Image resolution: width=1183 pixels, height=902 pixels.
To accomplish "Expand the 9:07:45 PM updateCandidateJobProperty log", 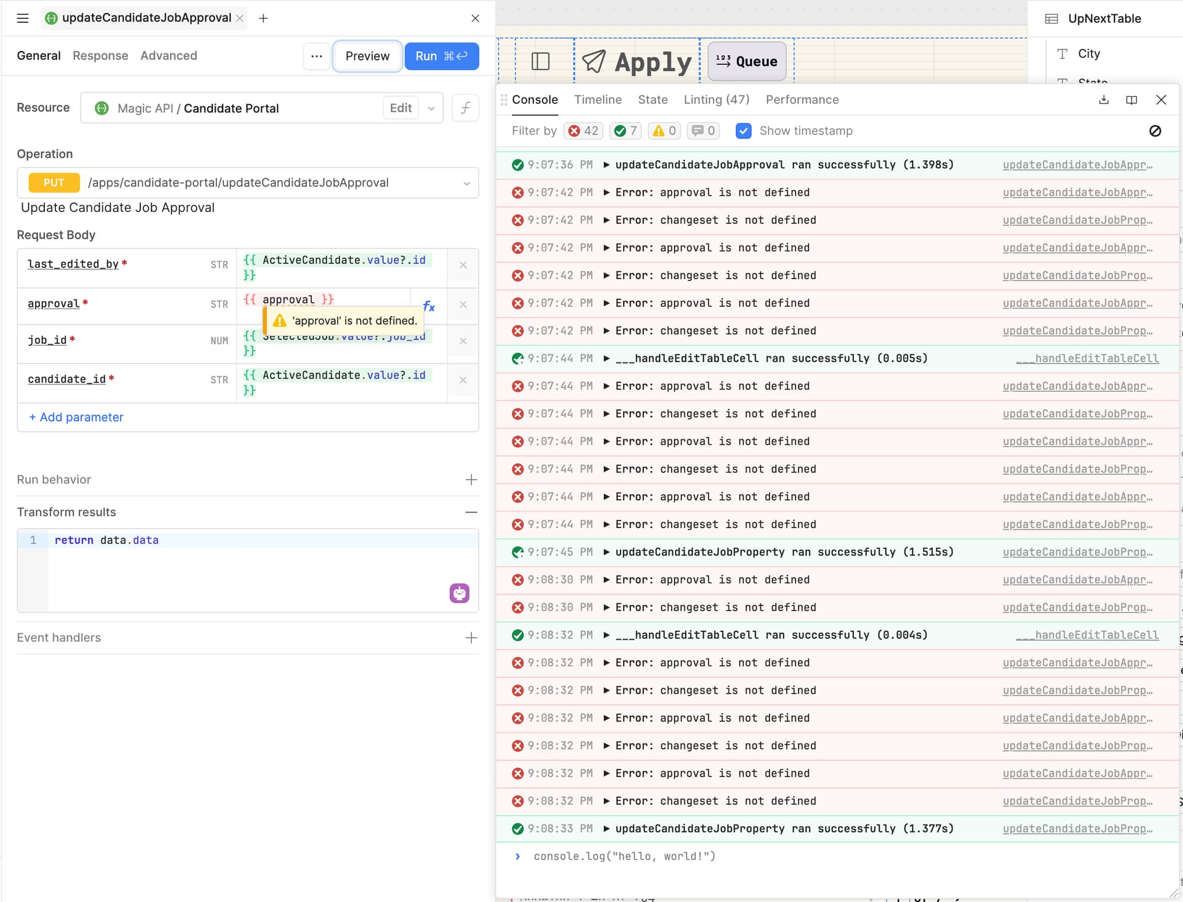I will 606,552.
